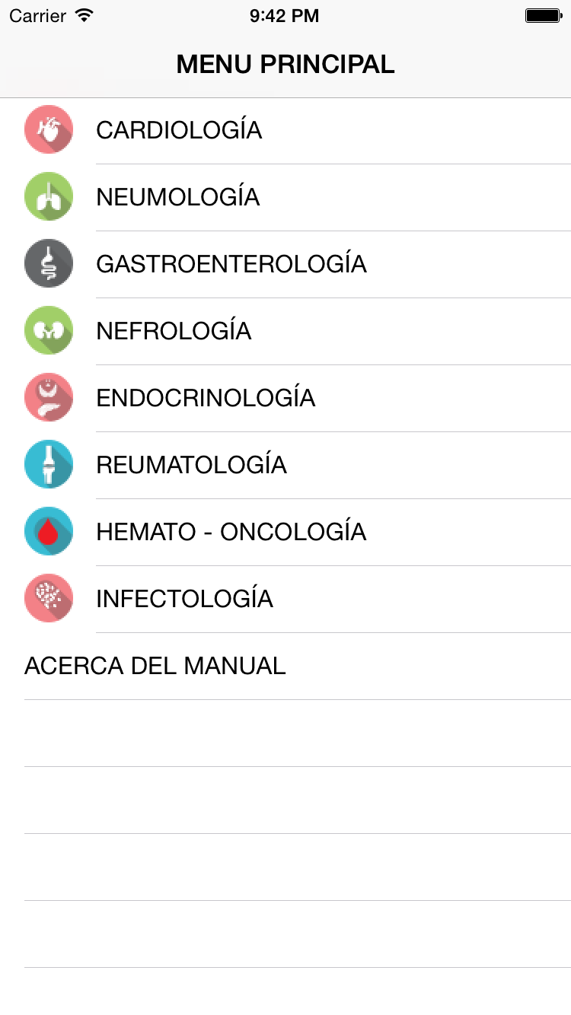
Task: Tap the heart icon for Cardiología
Action: pyautogui.click(x=49, y=130)
